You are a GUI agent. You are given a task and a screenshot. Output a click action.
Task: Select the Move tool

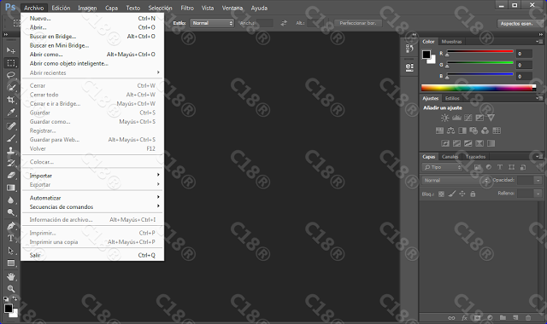[10, 50]
